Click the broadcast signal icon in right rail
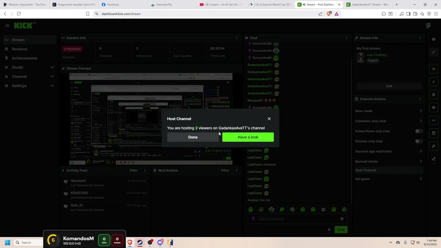The height and width of the screenshot is (248, 441). (x=433, y=120)
